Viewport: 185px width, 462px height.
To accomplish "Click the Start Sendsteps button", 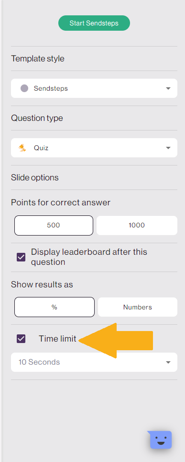I will tap(94, 23).
